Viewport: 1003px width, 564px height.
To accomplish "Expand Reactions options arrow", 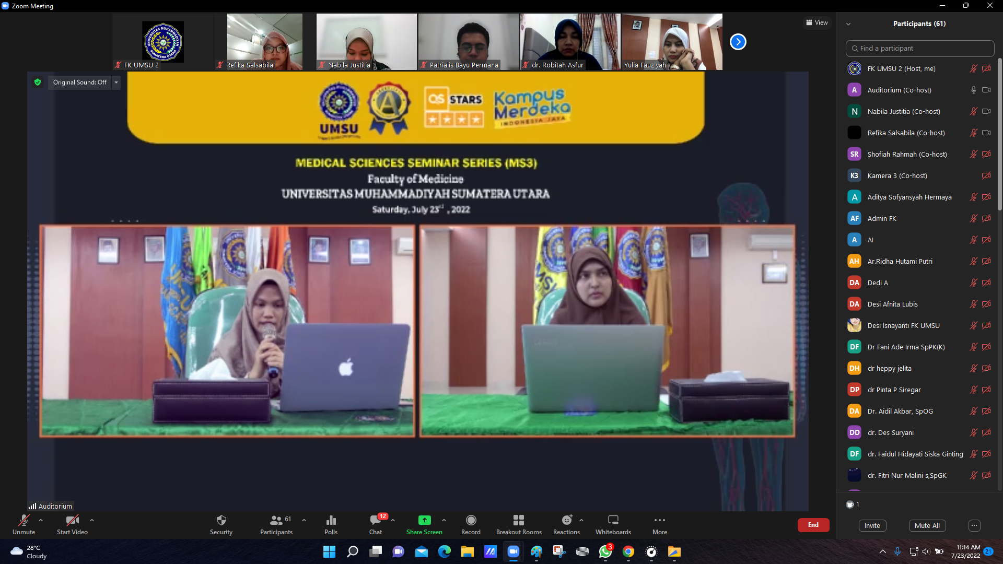I will (x=581, y=520).
